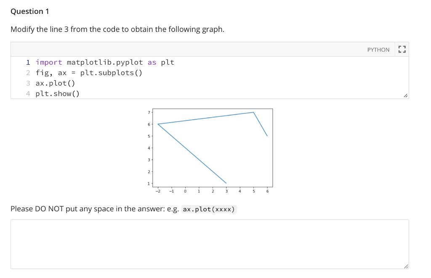The image size is (431, 278).
Task: Click line 3 ax.plot() in the code
Action: (x=55, y=83)
